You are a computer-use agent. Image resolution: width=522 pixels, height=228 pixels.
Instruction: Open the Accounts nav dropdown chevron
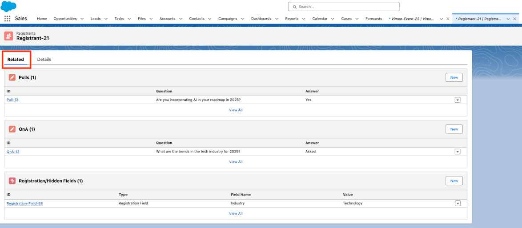181,19
